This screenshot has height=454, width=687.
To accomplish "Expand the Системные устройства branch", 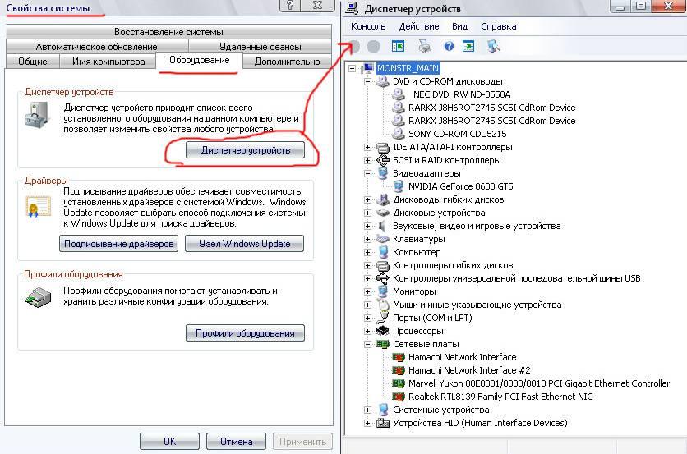I will (367, 410).
